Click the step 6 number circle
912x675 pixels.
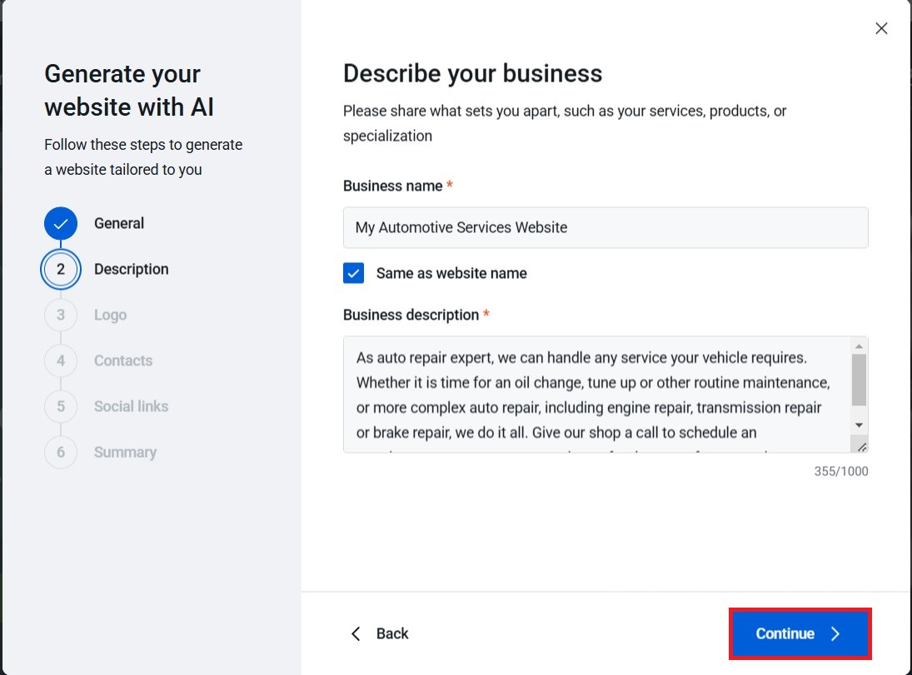pos(61,453)
